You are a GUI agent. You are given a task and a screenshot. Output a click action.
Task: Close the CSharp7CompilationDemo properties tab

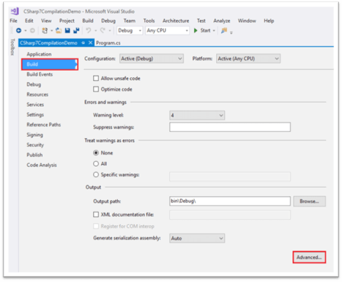[x=90, y=43]
